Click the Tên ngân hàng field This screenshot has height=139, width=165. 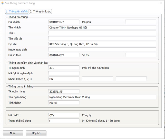[102, 97]
